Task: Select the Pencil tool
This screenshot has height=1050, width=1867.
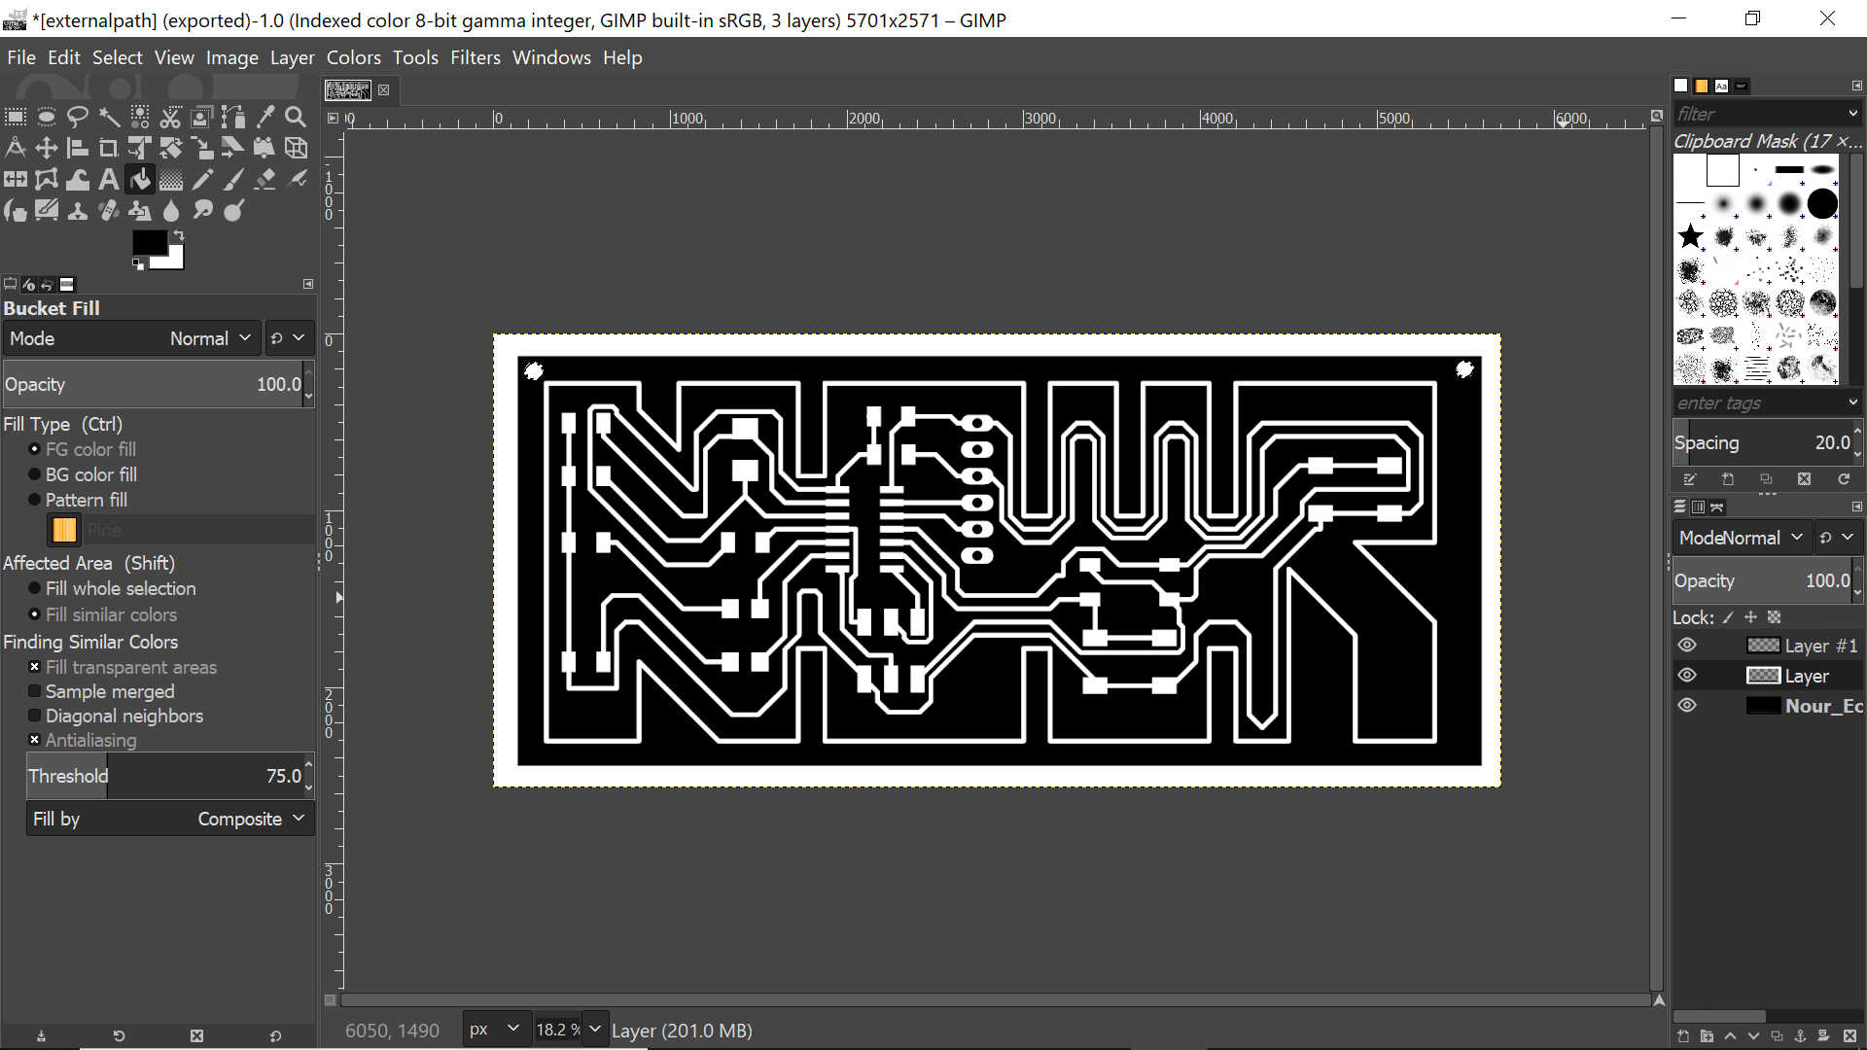Action: point(202,180)
